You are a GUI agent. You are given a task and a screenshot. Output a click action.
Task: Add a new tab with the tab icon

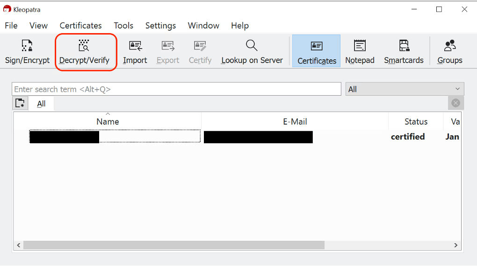(x=20, y=103)
